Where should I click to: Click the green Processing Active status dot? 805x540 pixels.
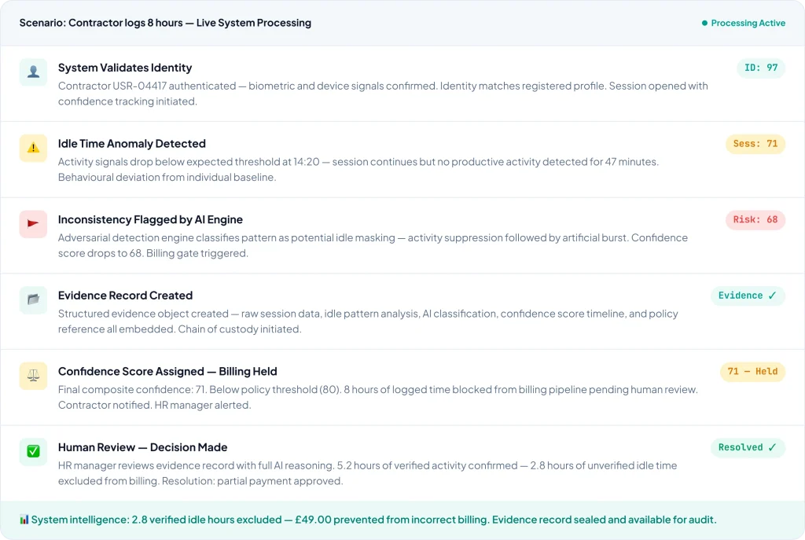(704, 24)
